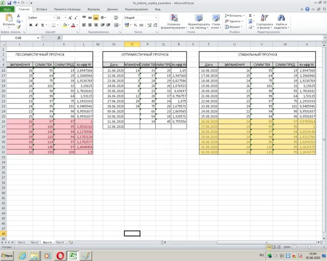Switch to the Лист2 sheet tab

pyautogui.click(x=34, y=243)
